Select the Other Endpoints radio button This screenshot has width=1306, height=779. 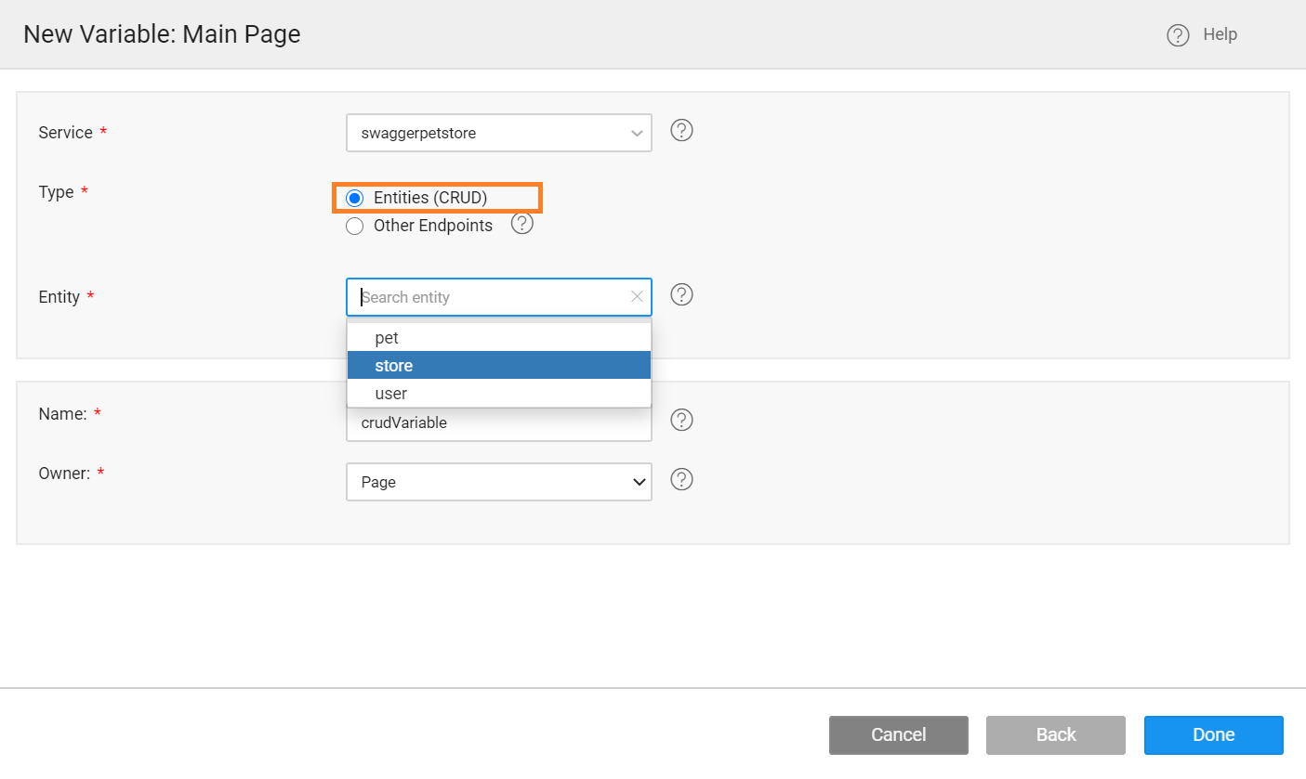[354, 226]
